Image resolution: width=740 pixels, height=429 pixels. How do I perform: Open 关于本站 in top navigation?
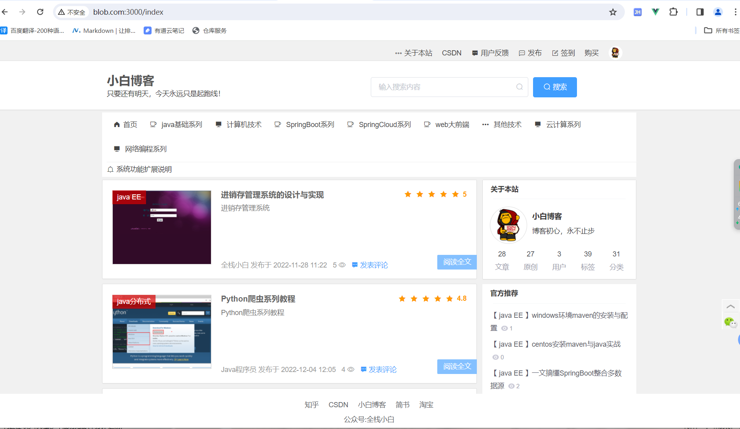[x=414, y=53]
